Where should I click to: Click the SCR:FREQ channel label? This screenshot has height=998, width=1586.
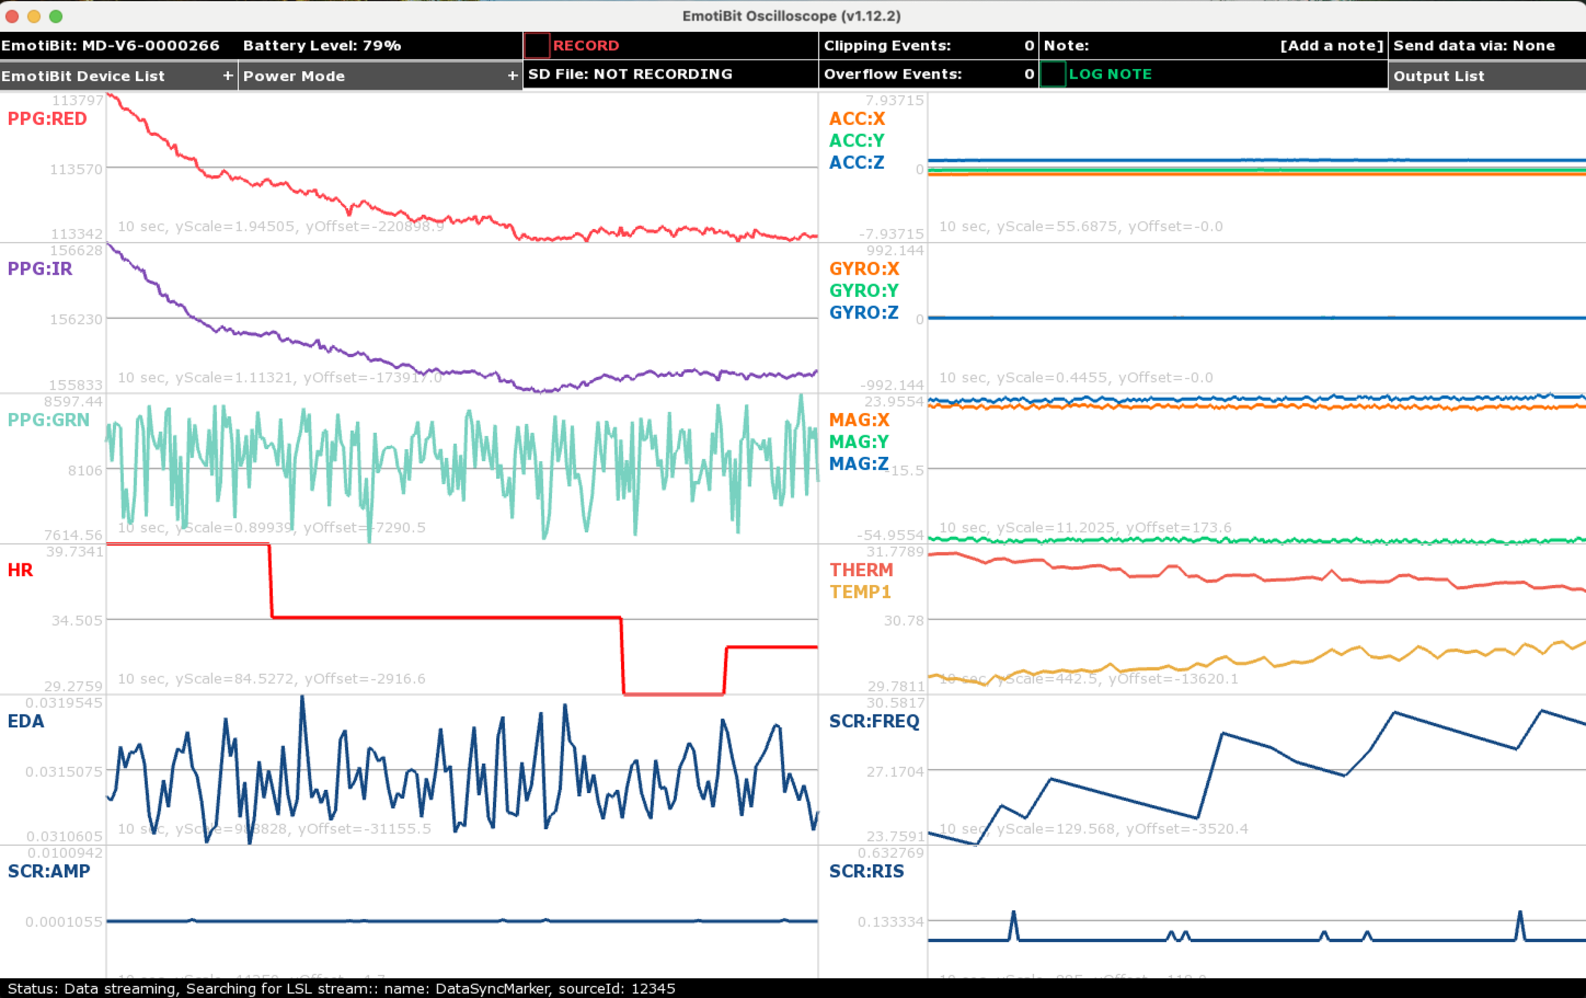(x=874, y=721)
